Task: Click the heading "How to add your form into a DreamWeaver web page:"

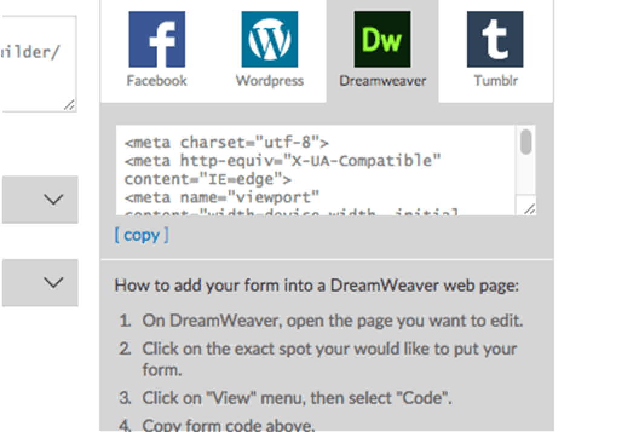Action: (316, 286)
